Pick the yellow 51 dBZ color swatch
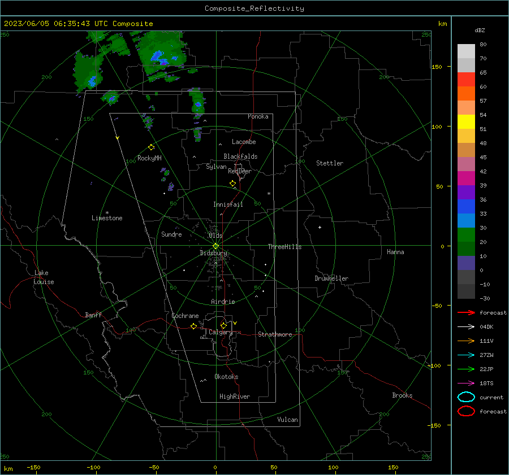509x475 pixels. click(x=466, y=122)
